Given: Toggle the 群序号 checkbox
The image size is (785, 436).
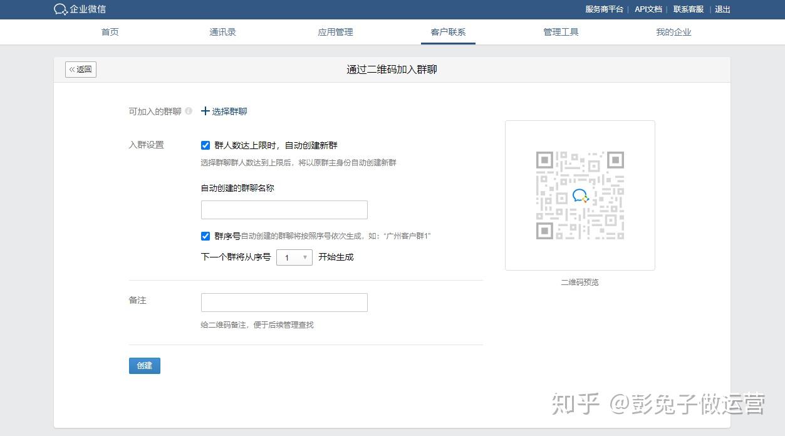Looking at the screenshot, I should tap(205, 236).
